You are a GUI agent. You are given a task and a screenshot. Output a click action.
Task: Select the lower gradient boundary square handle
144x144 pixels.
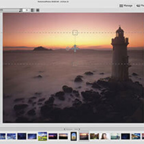click(75, 64)
